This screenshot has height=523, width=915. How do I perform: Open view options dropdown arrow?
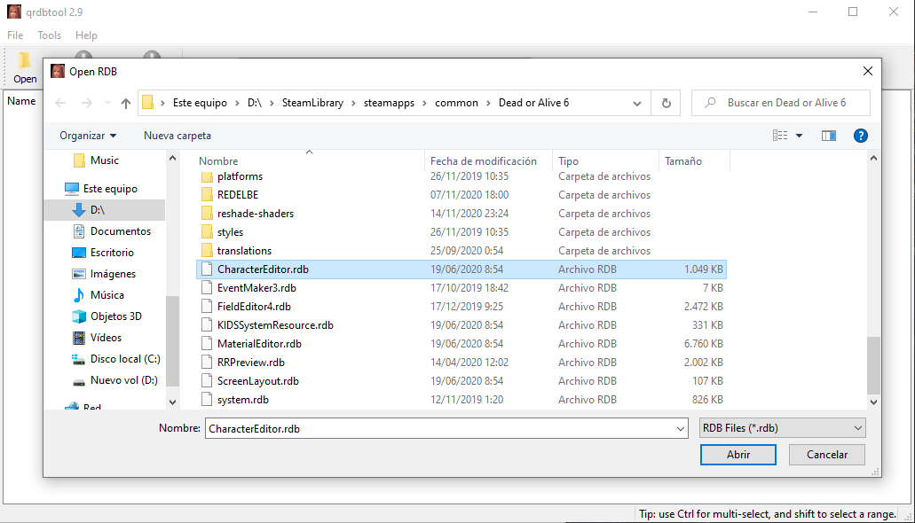click(x=799, y=136)
